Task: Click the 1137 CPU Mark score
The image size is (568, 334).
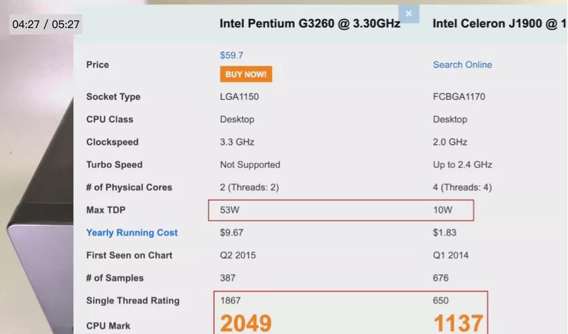Action: tap(458, 323)
